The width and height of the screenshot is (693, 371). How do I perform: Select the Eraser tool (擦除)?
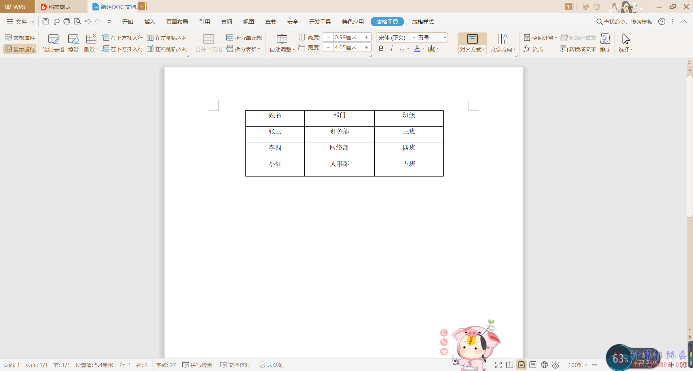click(x=74, y=43)
